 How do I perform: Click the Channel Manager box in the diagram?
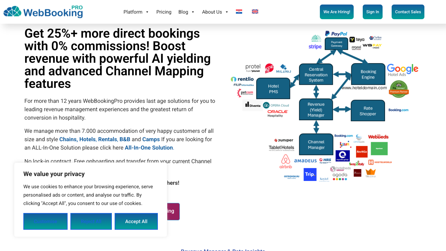pos(316,144)
